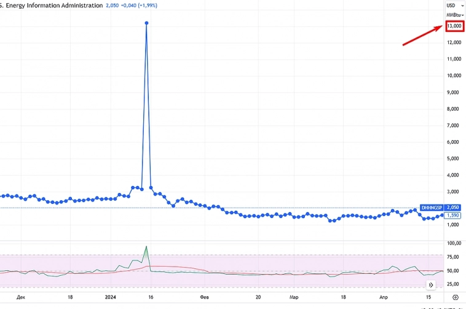Click the Дек label on time axis
Viewport: 466px width, 309px height.
click(x=22, y=296)
